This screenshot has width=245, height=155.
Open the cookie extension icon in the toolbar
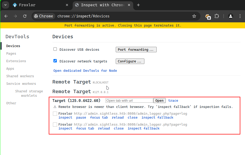(208, 17)
